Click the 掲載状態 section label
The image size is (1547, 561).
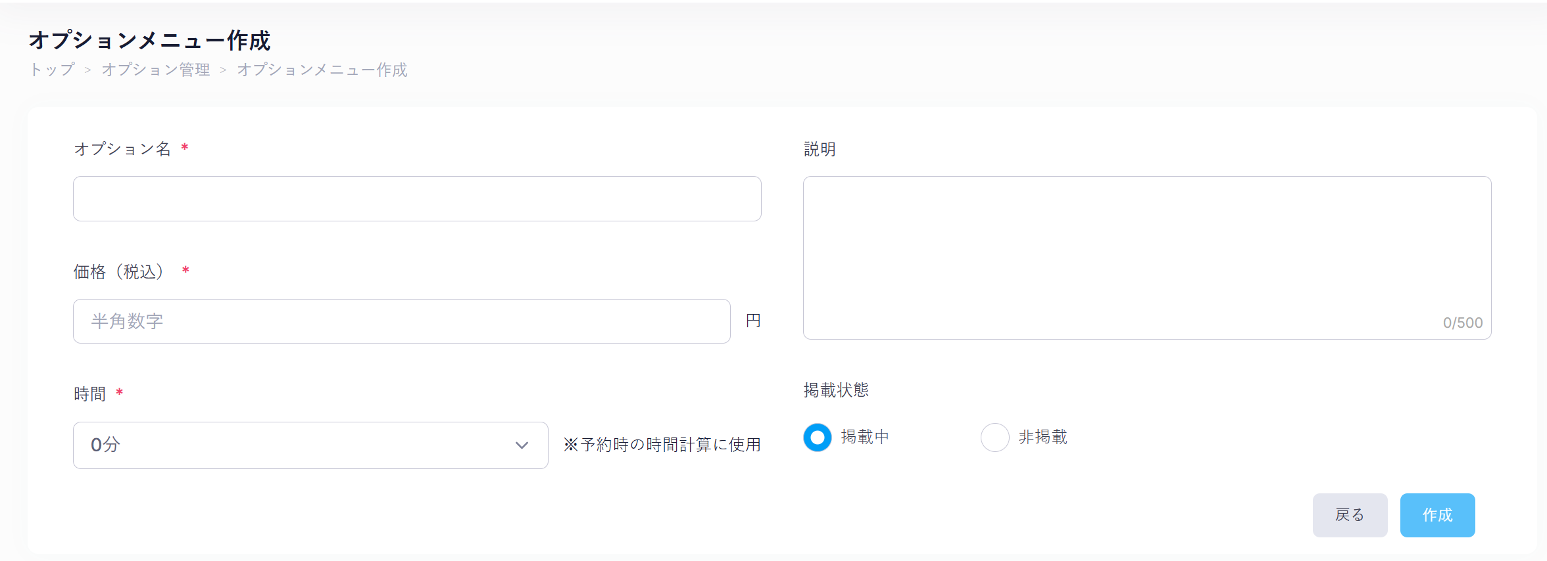tap(836, 390)
